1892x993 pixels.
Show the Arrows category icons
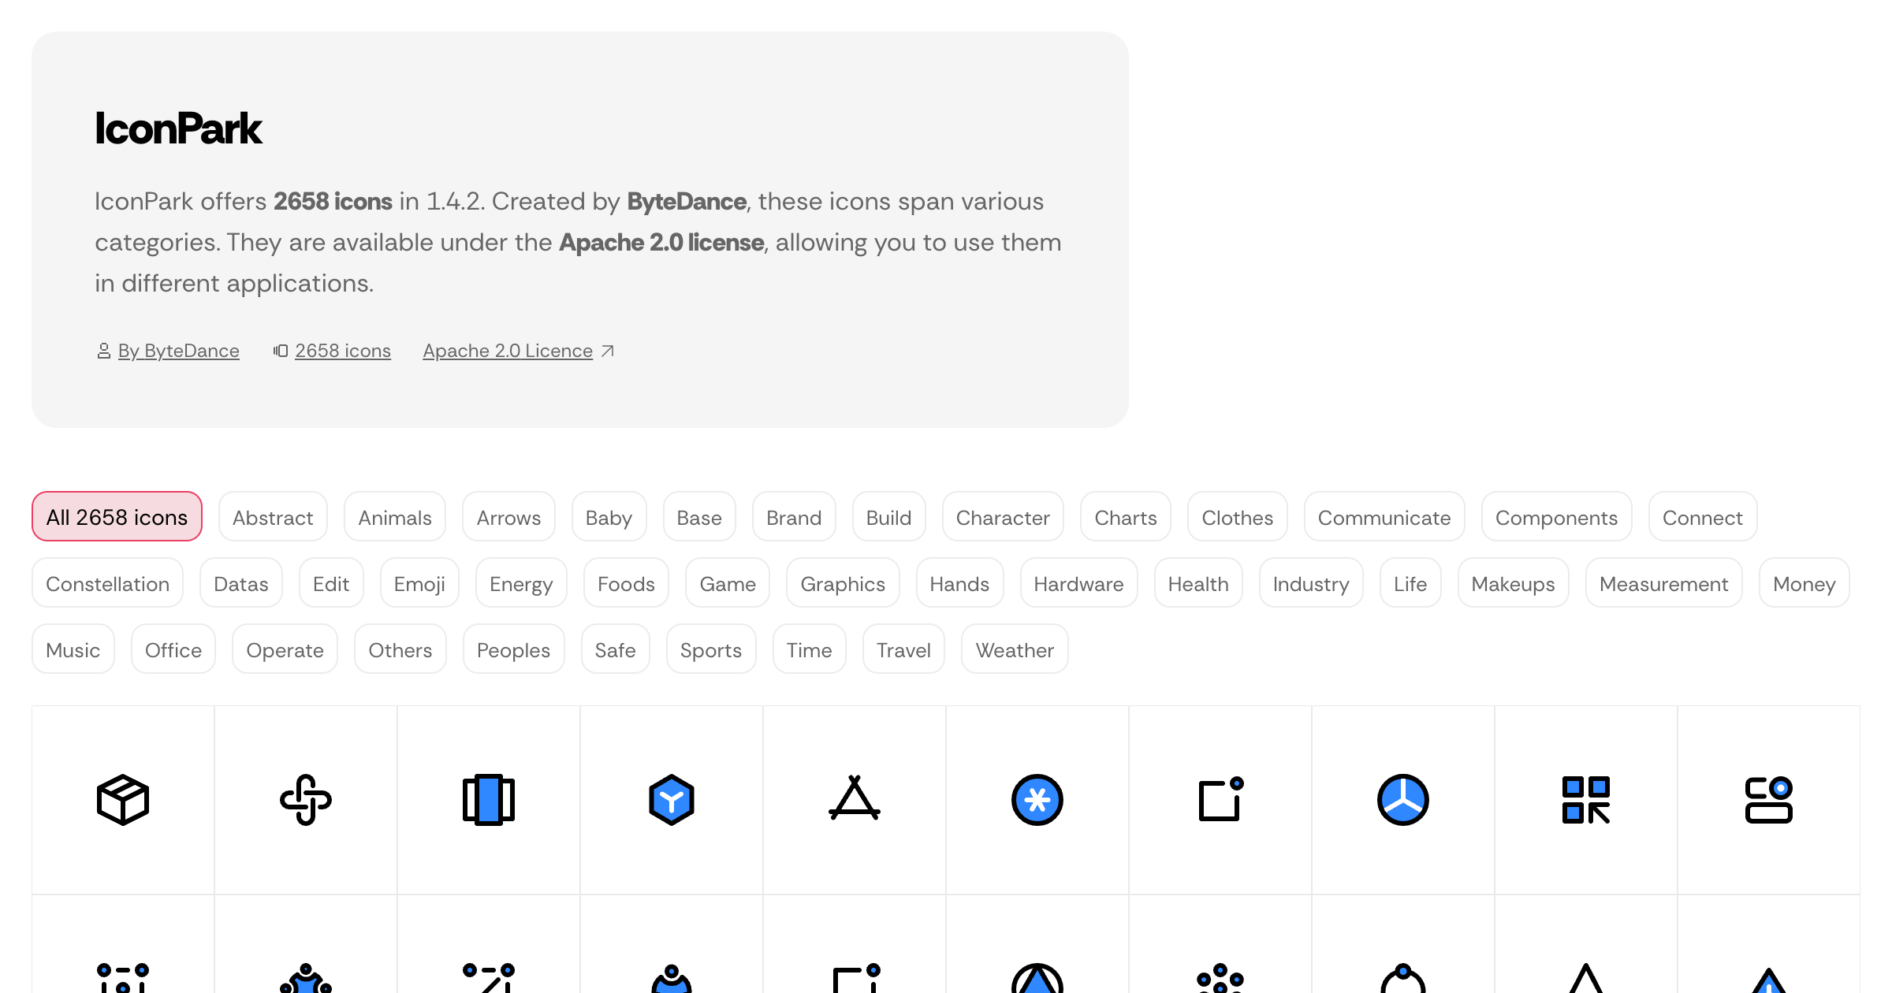(508, 517)
